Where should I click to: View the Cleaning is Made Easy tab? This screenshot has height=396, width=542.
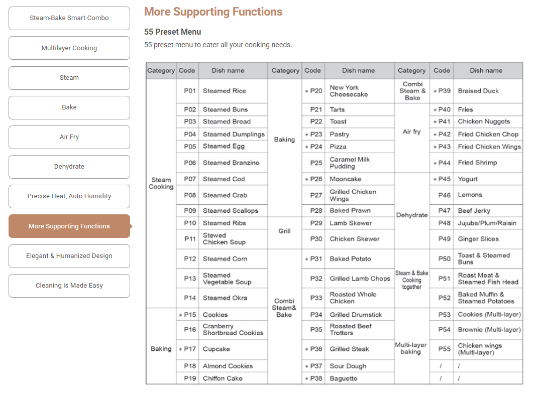pos(69,286)
